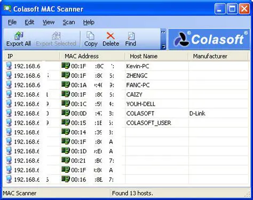The image size is (253, 200).
Task: Click the computer icon in FANC-PC row
Action: coord(9,85)
